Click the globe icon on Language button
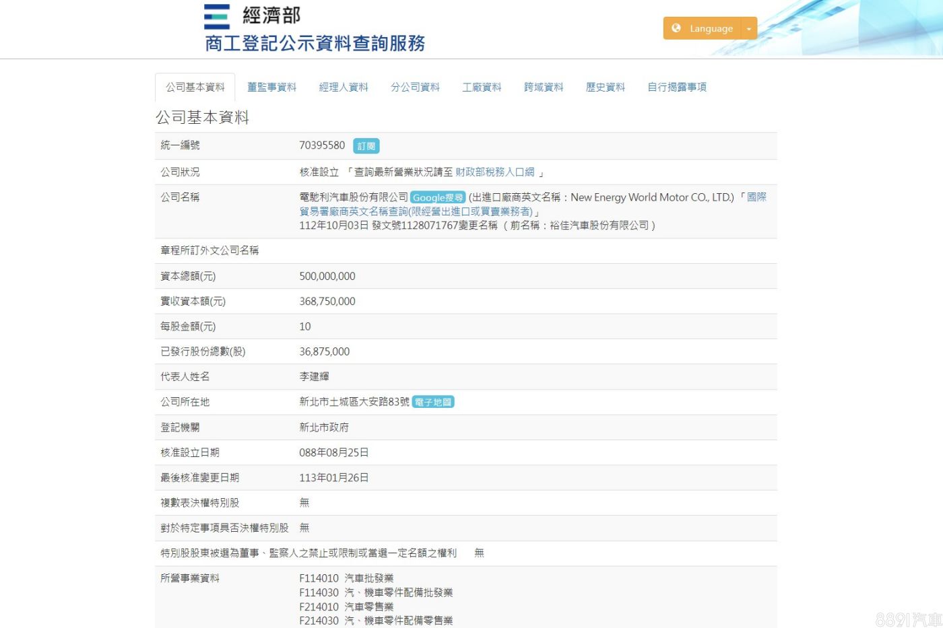This screenshot has height=628, width=943. [676, 28]
